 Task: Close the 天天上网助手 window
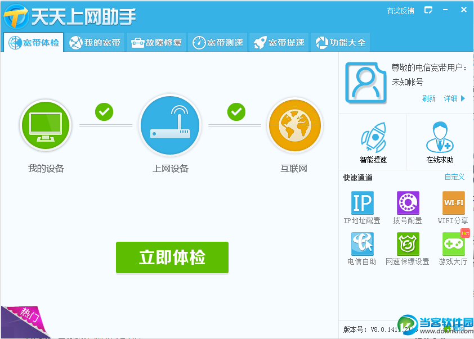[464, 10]
